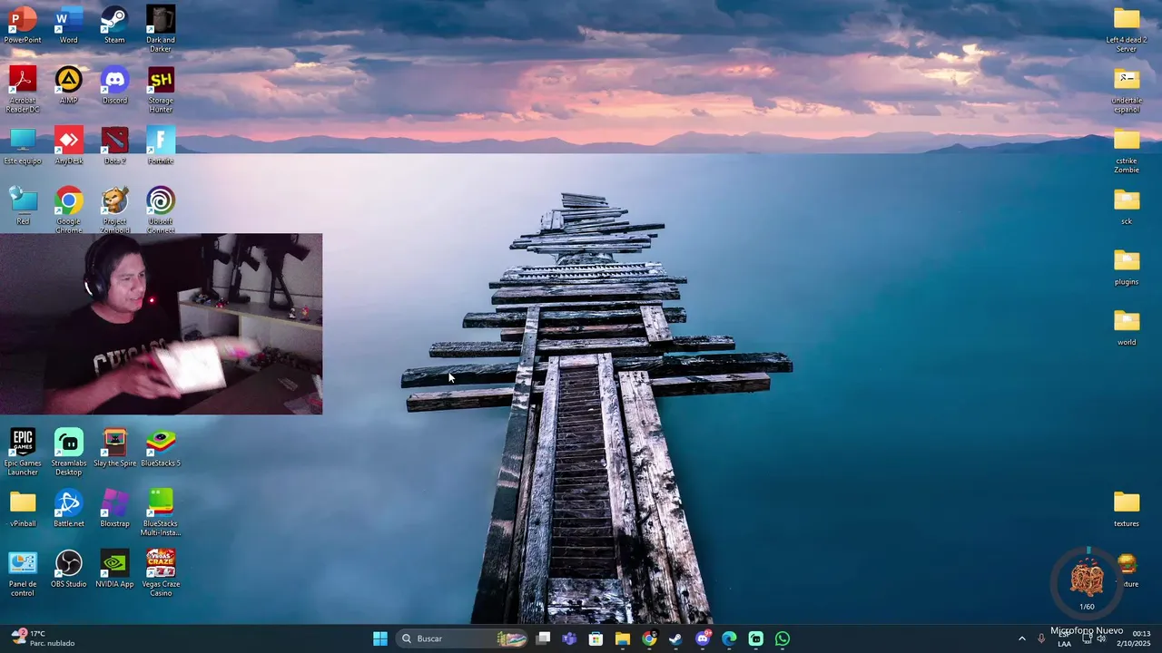
Task: Open the Panel de control icon
Action: [x=23, y=573]
